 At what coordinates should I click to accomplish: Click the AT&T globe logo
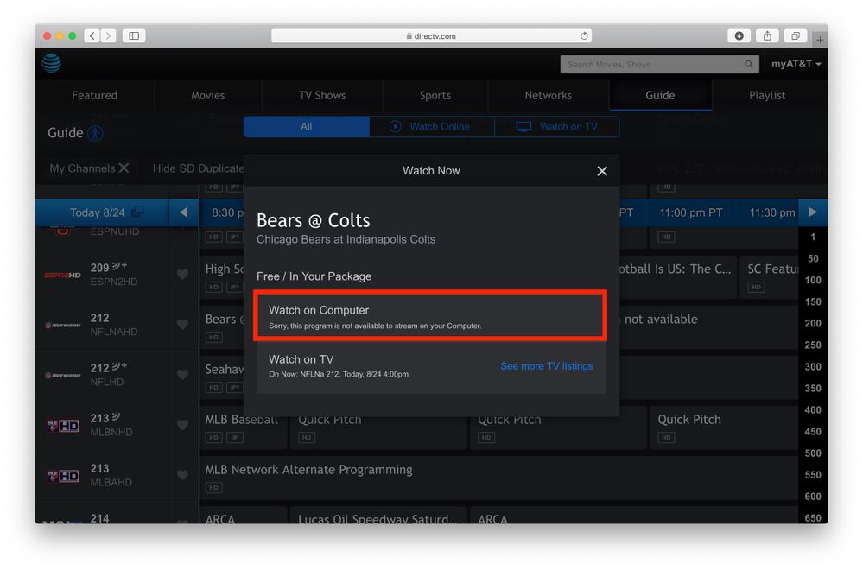(52, 63)
